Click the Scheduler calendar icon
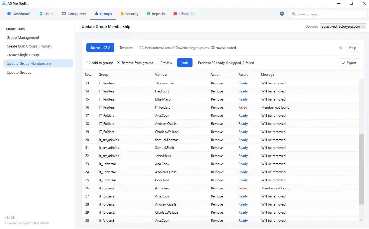369x229 pixels. [x=175, y=14]
